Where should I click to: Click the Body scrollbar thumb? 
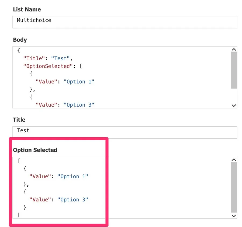coord(234,70)
